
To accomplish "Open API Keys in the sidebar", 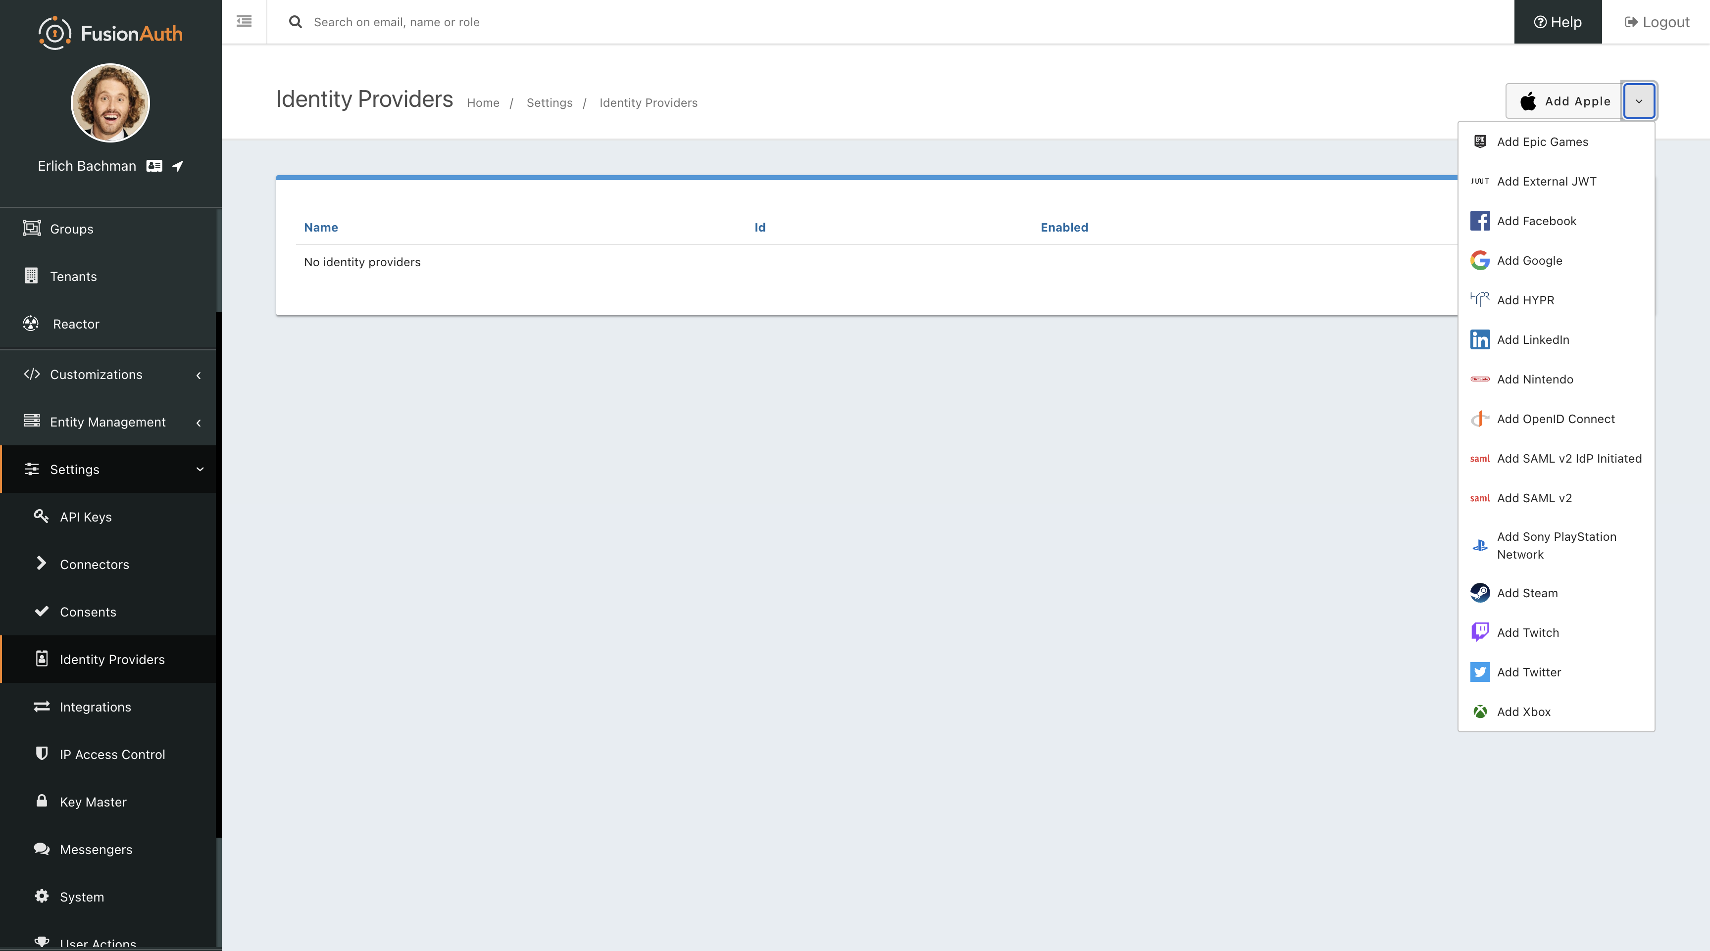I will (x=86, y=517).
